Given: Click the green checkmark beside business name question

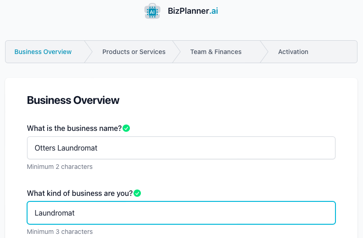Looking at the screenshot, I should pyautogui.click(x=126, y=128).
